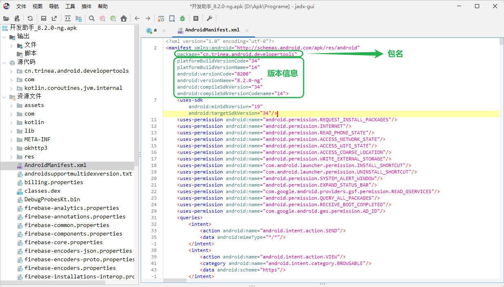
Task: Open firebase-encoders.properties file
Action: click(70, 268)
